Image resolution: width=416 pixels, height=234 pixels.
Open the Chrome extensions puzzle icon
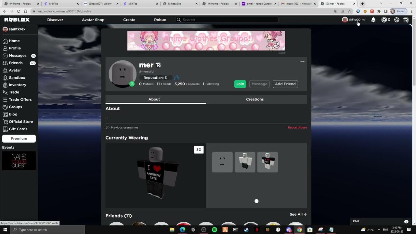(379, 11)
